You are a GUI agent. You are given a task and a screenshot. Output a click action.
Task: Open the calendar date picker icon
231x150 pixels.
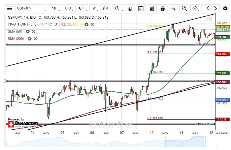(x=141, y=8)
